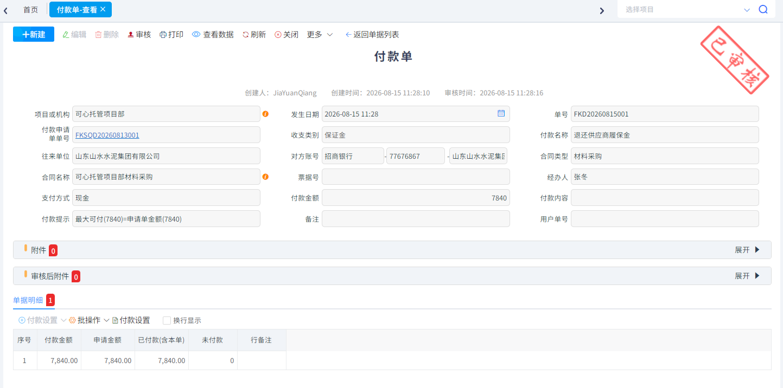This screenshot has width=783, height=388.
Task: Switch to the 首页 tab
Action: 31,10
